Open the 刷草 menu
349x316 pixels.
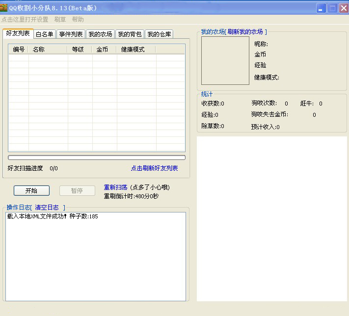60,20
